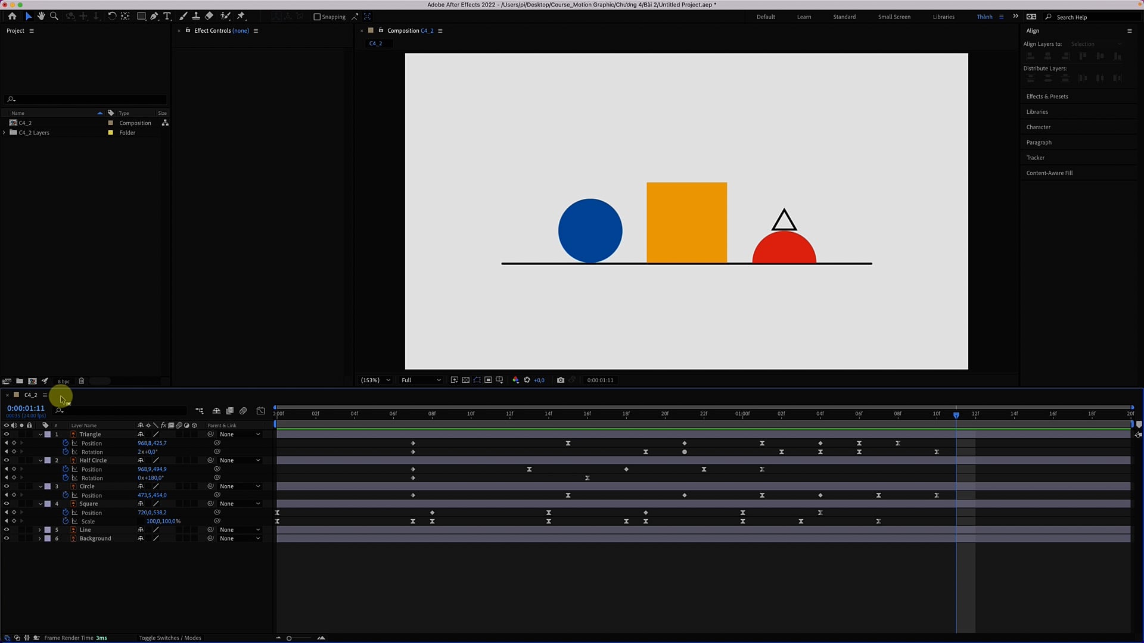The height and width of the screenshot is (643, 1144).
Task: Select the Zoom tool
Action: 54,16
